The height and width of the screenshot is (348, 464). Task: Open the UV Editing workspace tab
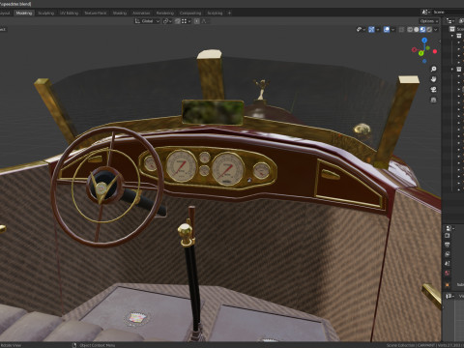(70, 13)
